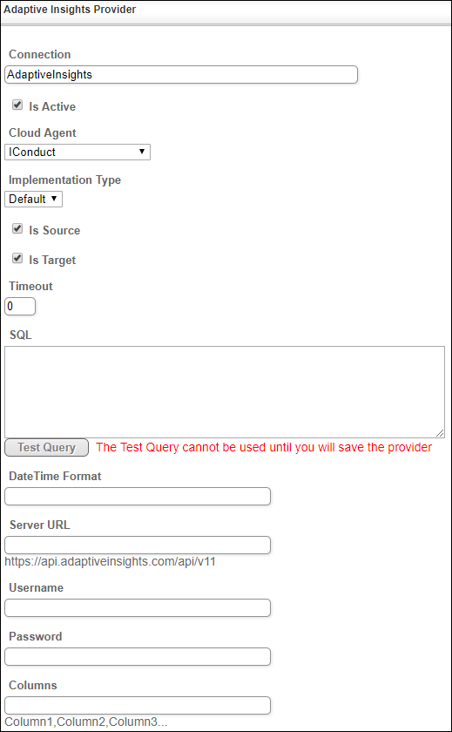452x732 pixels.
Task: Select the DateTime Format input box
Action: pos(138,496)
